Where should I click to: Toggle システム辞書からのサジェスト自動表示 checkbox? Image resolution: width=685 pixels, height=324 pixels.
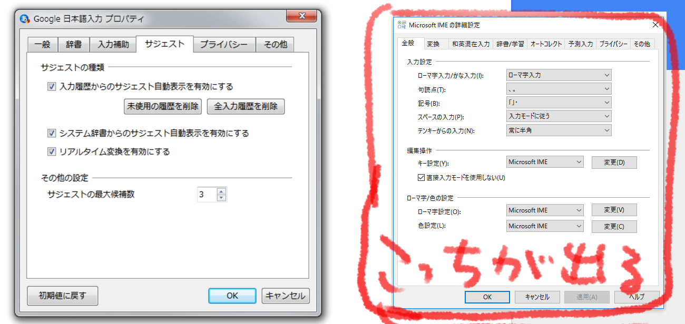pos(52,133)
